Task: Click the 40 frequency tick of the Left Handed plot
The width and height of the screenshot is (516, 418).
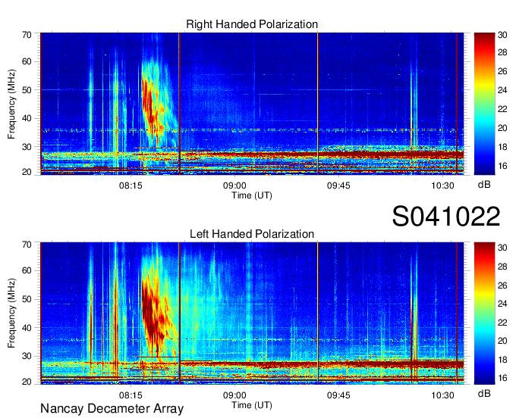Action: pos(27,328)
